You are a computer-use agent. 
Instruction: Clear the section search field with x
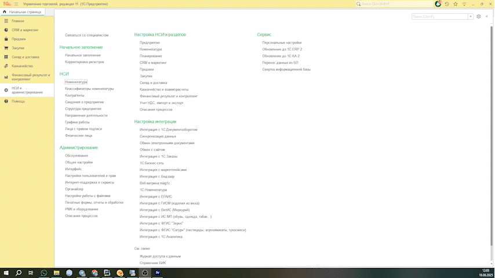[471, 16]
